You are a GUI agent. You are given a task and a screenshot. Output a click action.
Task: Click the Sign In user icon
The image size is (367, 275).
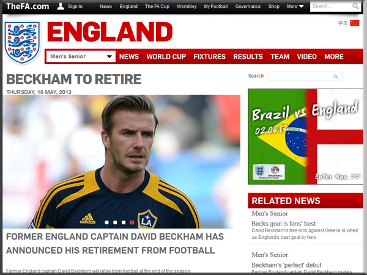pos(61,6)
